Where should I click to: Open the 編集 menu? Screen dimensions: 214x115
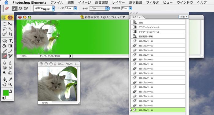click(x=71, y=2)
